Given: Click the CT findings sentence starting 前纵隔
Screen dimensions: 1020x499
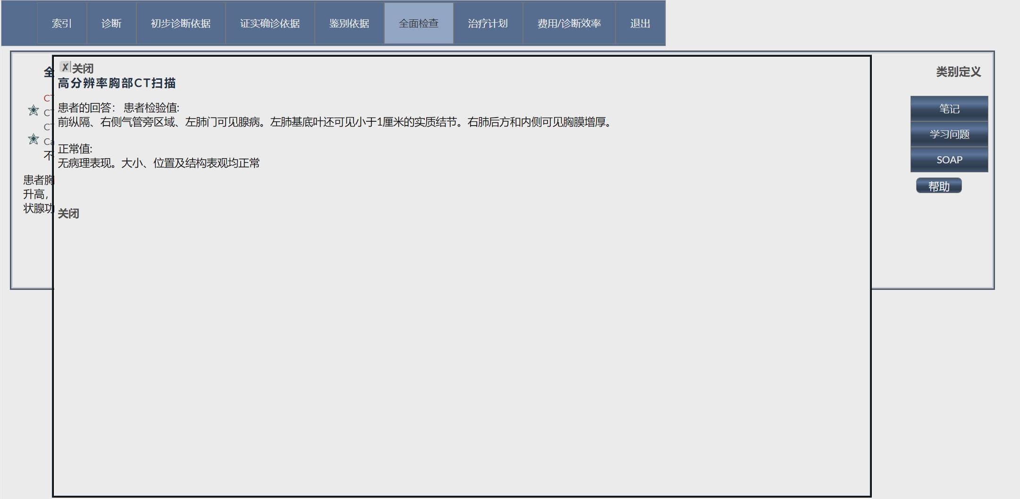Looking at the screenshot, I should [334, 122].
